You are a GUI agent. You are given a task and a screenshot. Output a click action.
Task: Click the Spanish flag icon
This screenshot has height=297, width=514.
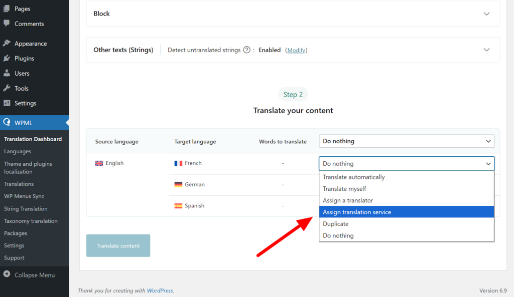pyautogui.click(x=178, y=206)
